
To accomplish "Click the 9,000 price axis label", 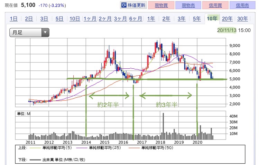I will pos(235,46).
